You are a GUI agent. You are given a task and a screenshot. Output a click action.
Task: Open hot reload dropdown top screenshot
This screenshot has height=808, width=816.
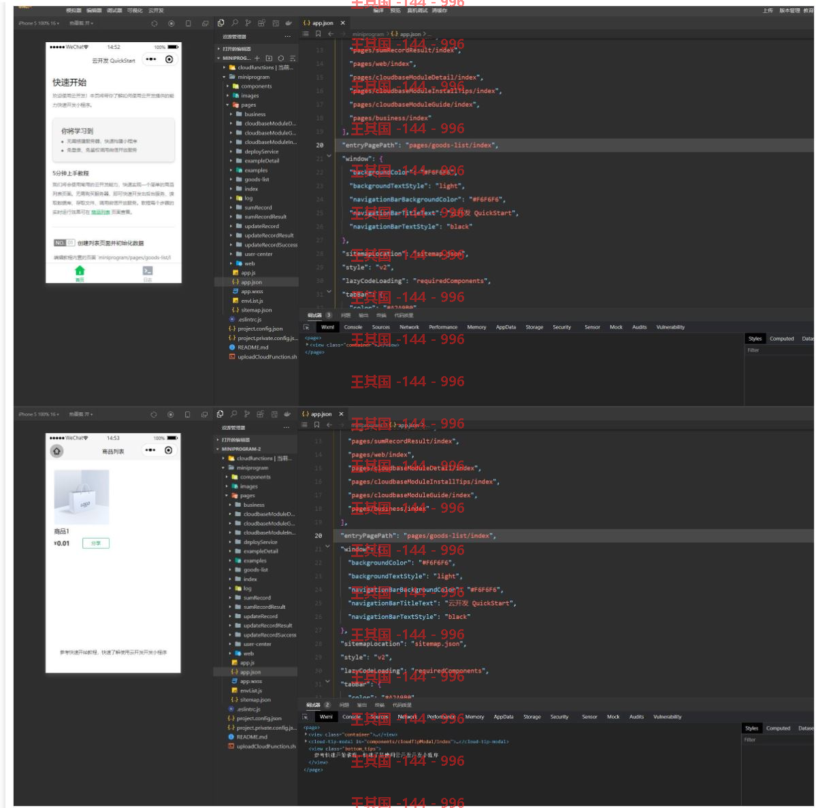tap(81, 23)
